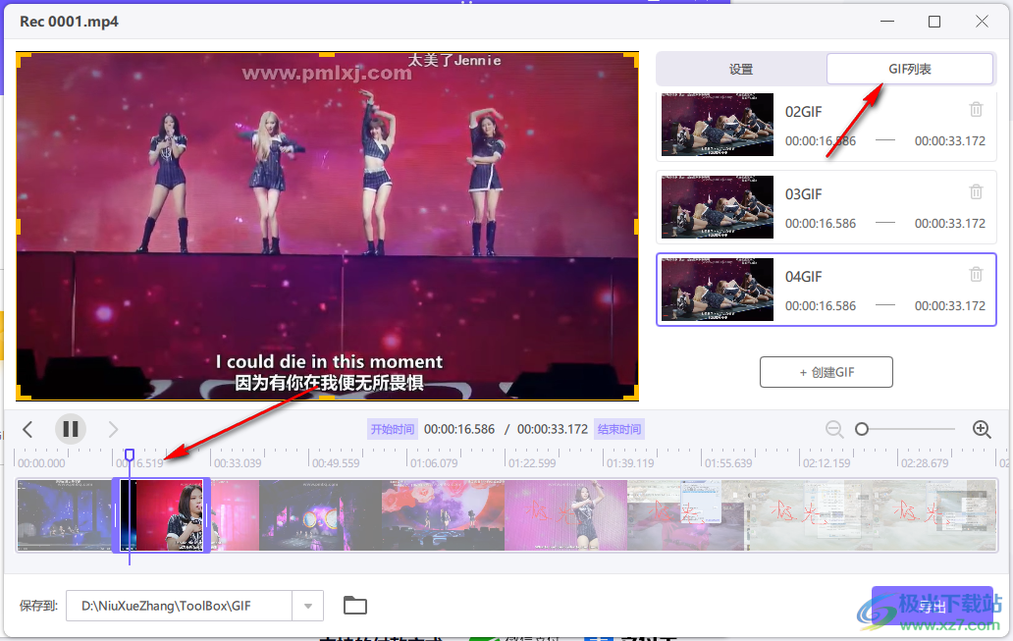The height and width of the screenshot is (641, 1013).
Task: Click the right-edge middle crop handle of preview
Action: tap(636, 226)
